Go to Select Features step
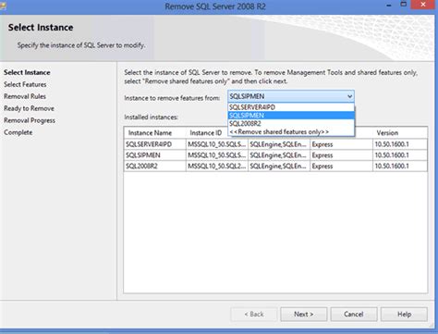This screenshot has height=334, width=438. click(25, 84)
